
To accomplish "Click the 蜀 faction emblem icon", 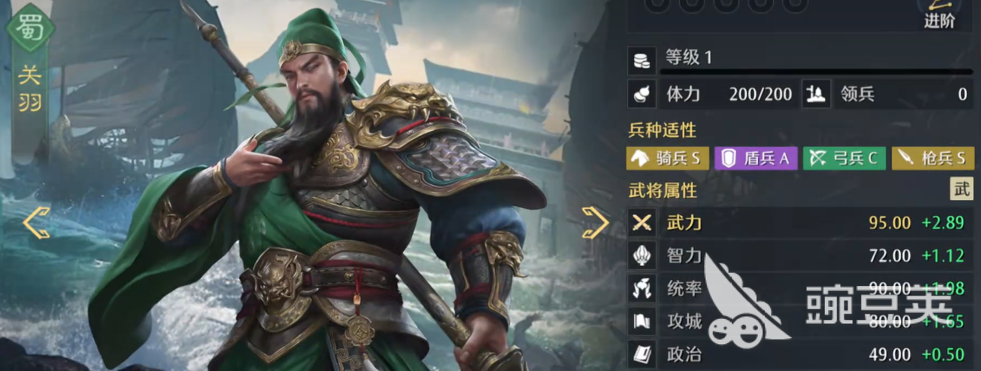I will (29, 27).
